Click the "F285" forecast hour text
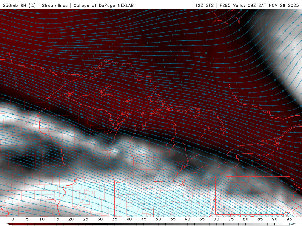Image resolution: width=302 pixels, height=226 pixels. pos(225,5)
